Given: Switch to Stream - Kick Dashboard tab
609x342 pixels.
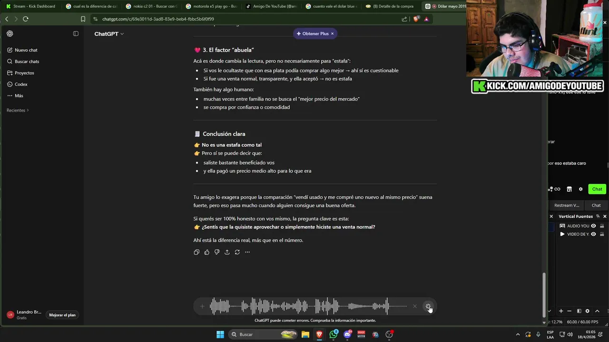Looking at the screenshot, I should pyautogui.click(x=30, y=6).
